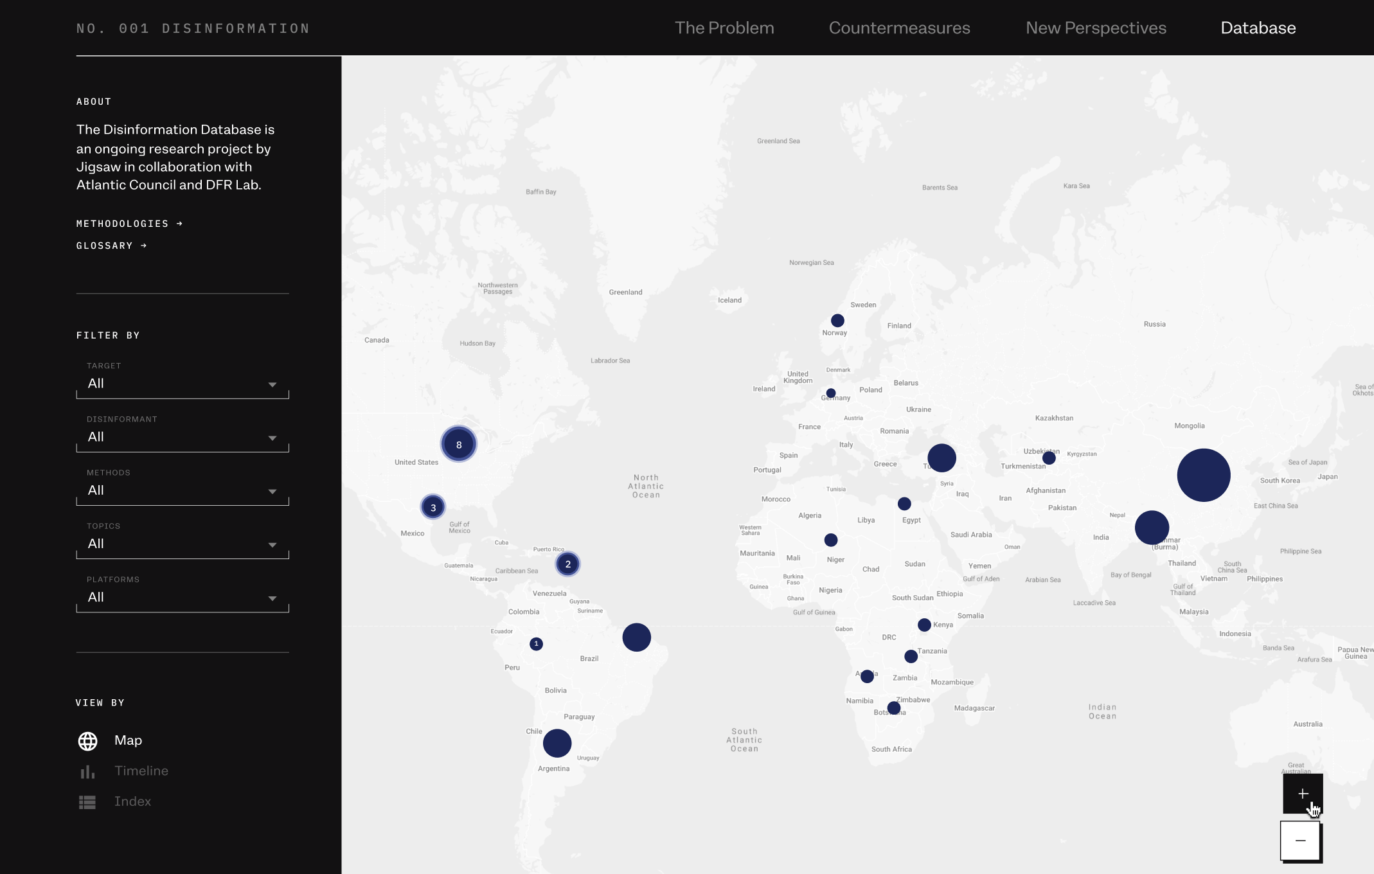This screenshot has width=1374, height=874.
Task: Expand the Platforms filter dropdown
Action: click(x=183, y=597)
